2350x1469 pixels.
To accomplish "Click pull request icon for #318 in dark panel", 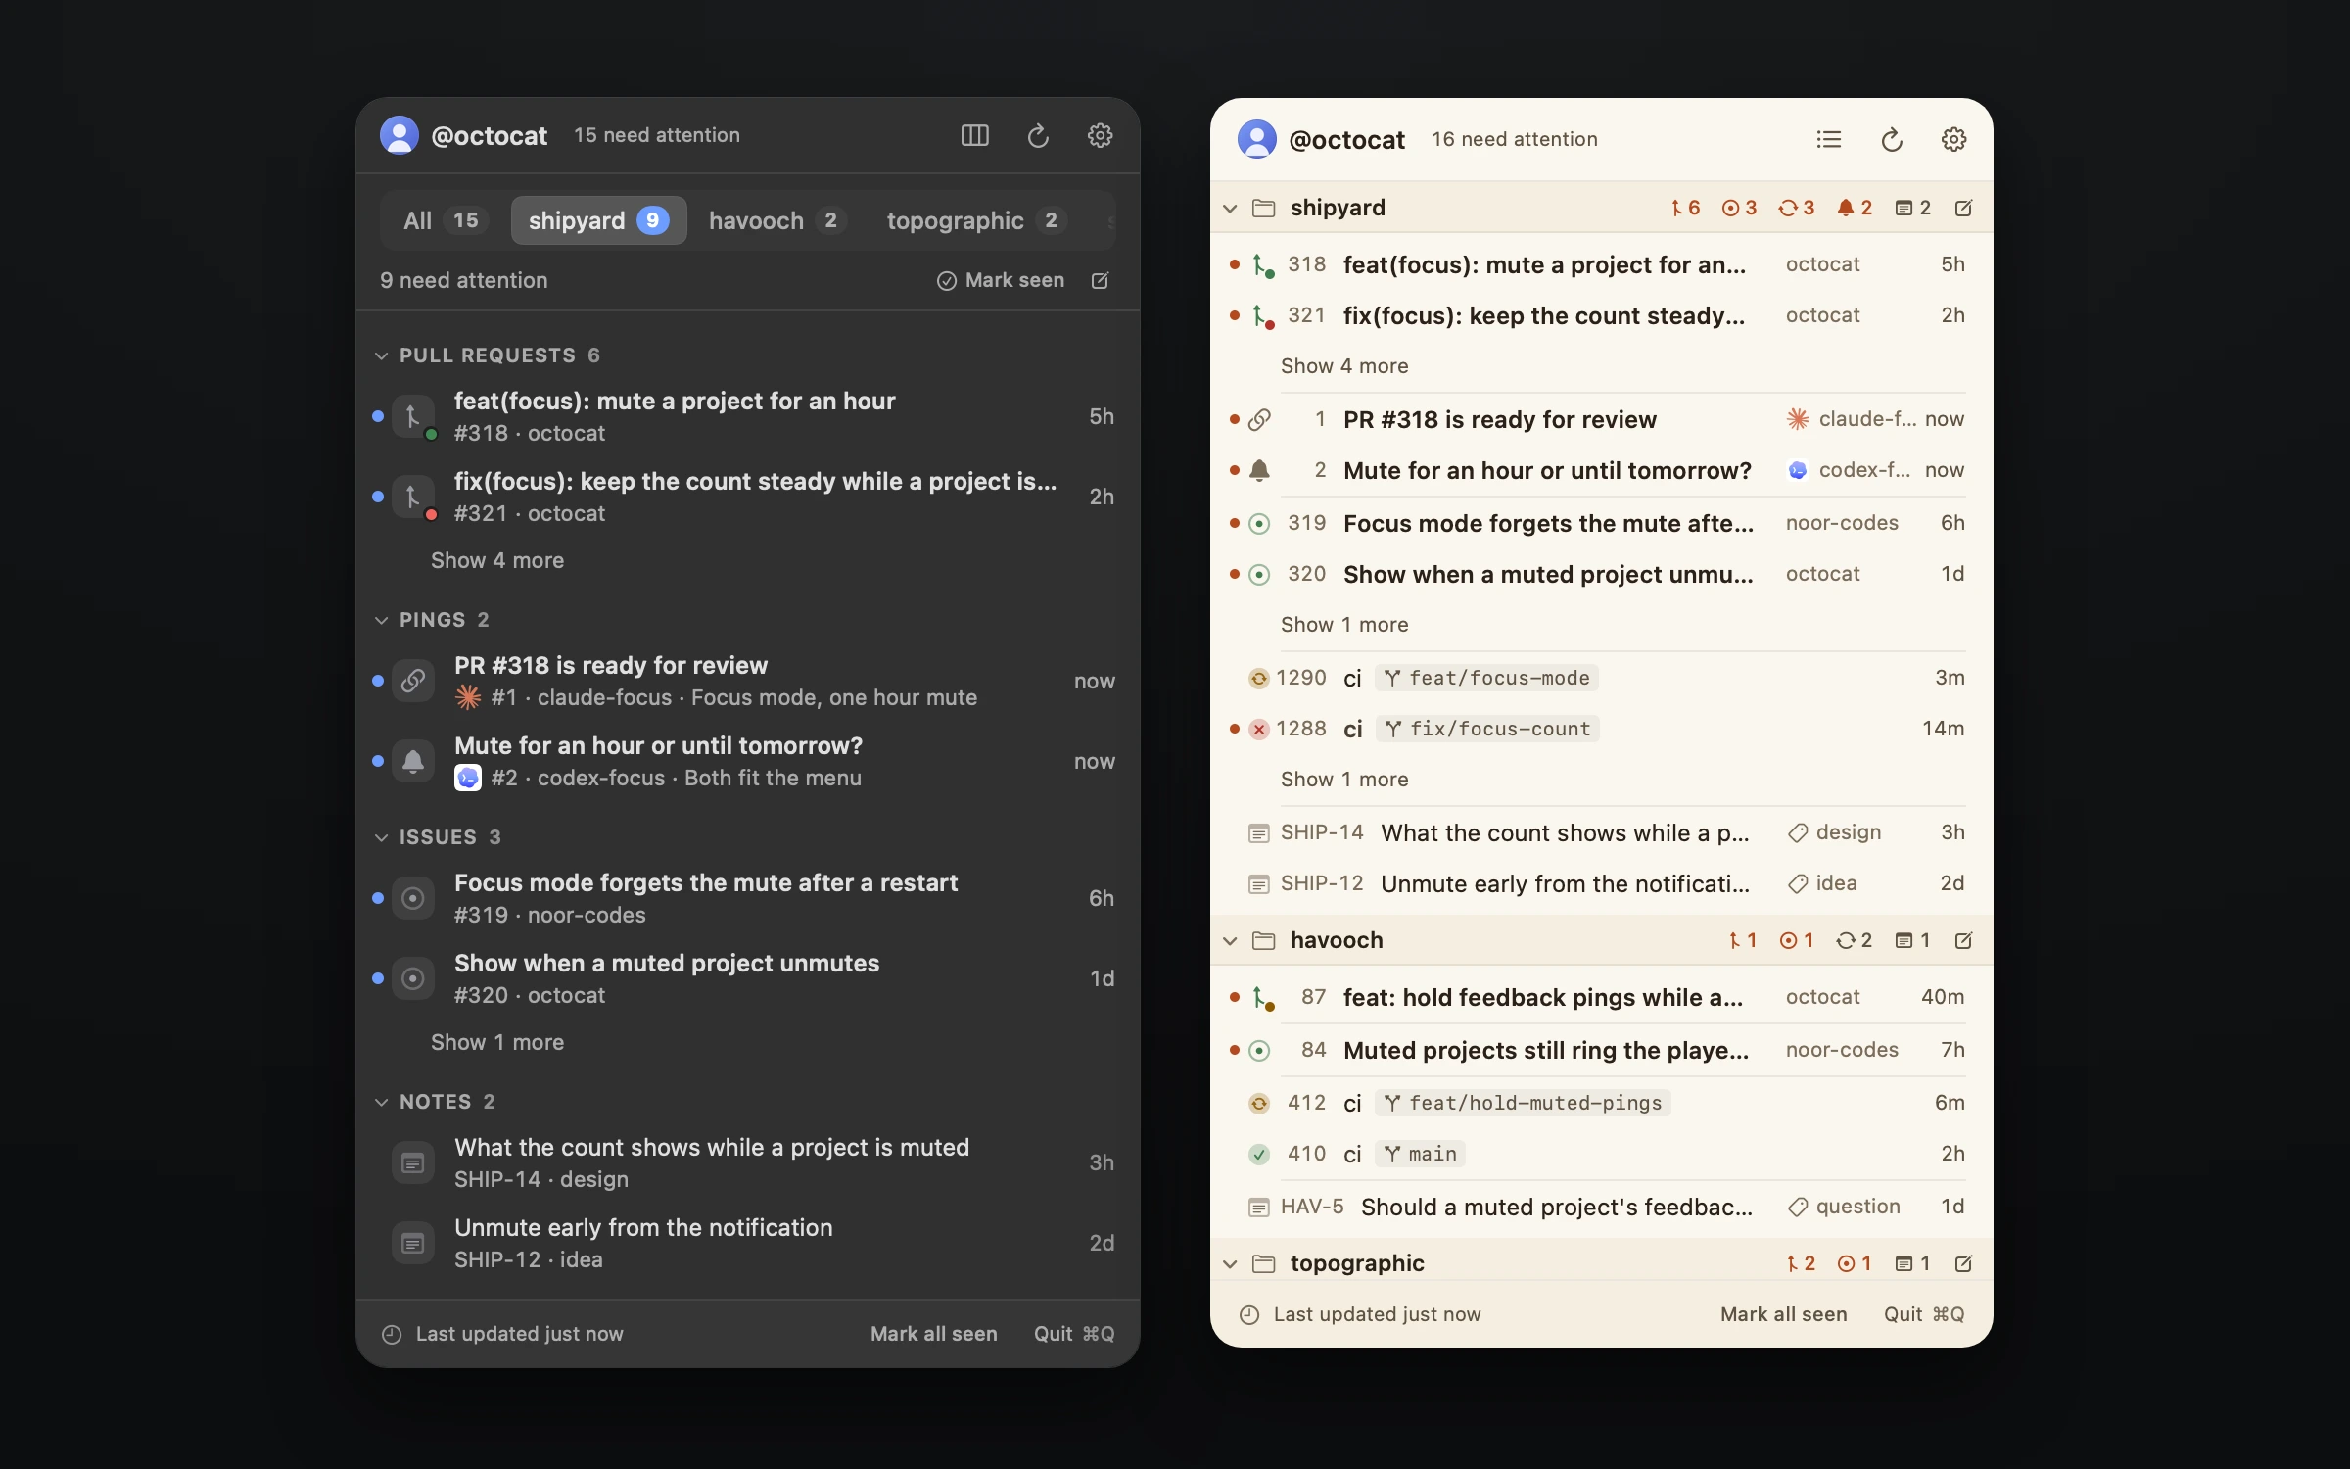I will pos(413,415).
